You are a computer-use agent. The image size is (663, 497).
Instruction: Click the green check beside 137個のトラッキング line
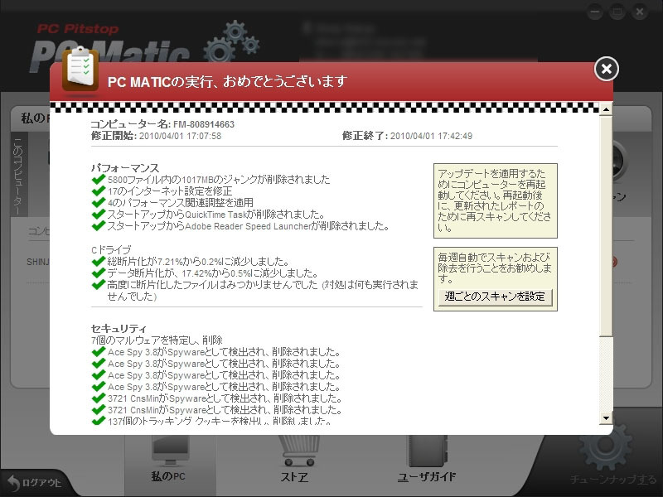(x=98, y=421)
